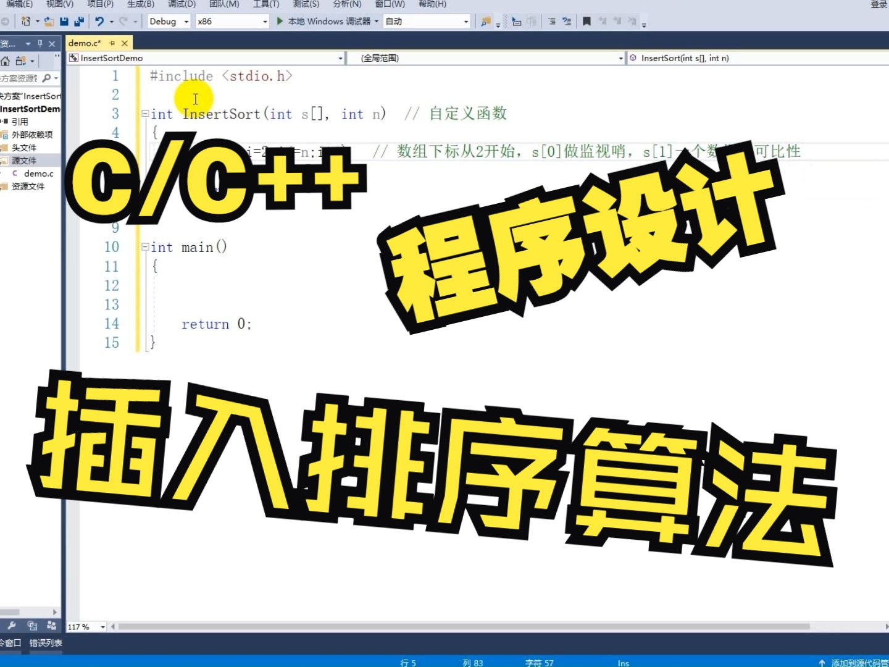The width and height of the screenshot is (889, 667).
Task: Click the Save All icon
Action: [x=78, y=21]
